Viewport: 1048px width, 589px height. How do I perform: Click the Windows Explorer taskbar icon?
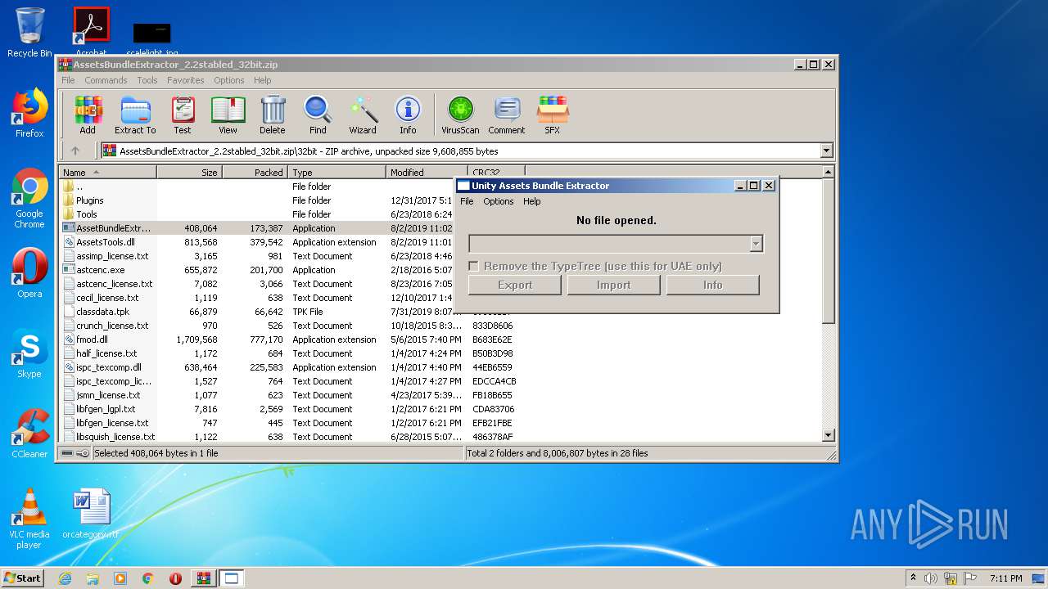point(93,578)
